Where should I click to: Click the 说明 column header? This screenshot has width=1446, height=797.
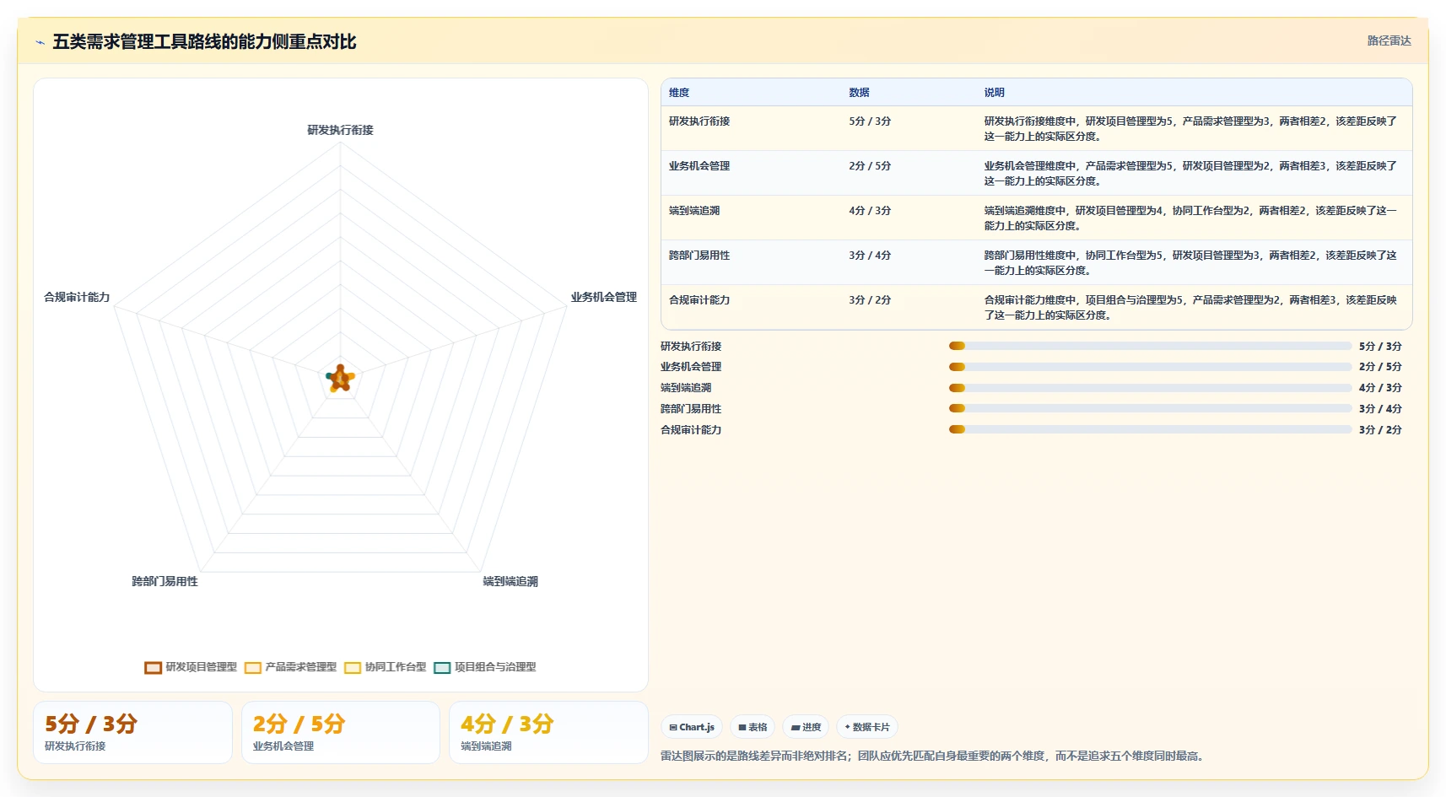(994, 93)
